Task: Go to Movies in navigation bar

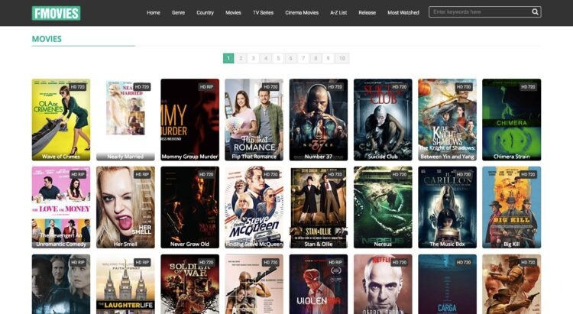Action: click(233, 12)
